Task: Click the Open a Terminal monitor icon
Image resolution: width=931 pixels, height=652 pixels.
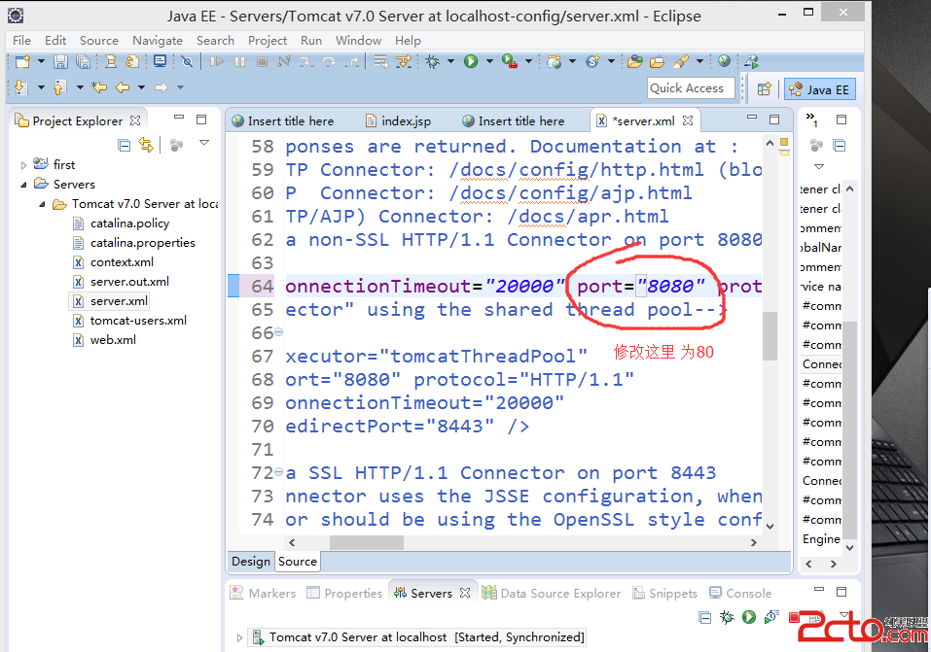Action: click(x=160, y=61)
